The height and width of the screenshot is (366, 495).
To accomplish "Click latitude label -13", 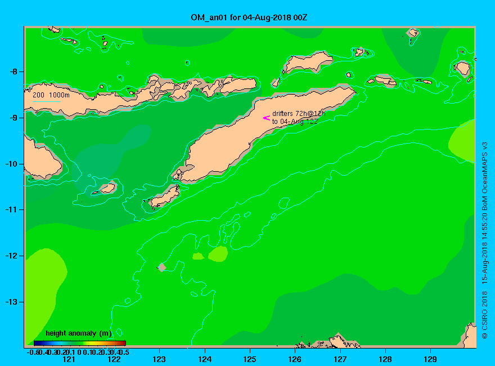I will coord(12,302).
